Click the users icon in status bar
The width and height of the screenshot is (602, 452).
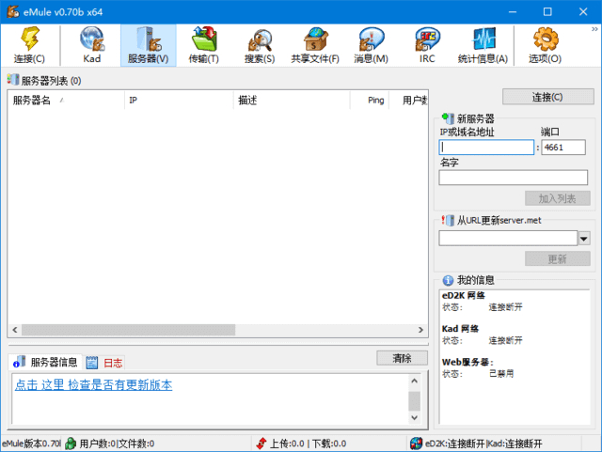[x=71, y=444]
